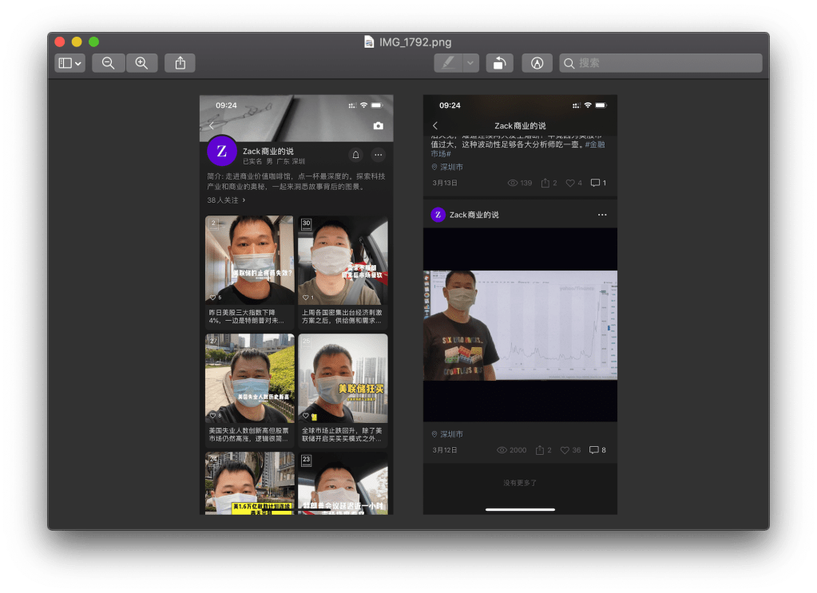This screenshot has width=817, height=593.
Task: Open the Share menu in toolbar
Action: pyautogui.click(x=180, y=63)
